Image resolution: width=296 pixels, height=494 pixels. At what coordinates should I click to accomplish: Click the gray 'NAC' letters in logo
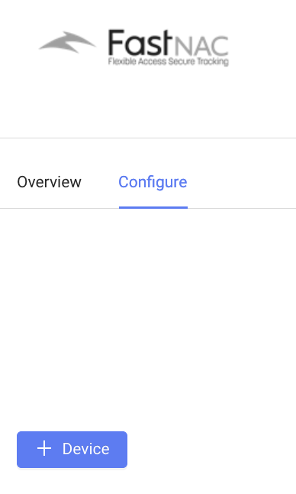coord(201,46)
